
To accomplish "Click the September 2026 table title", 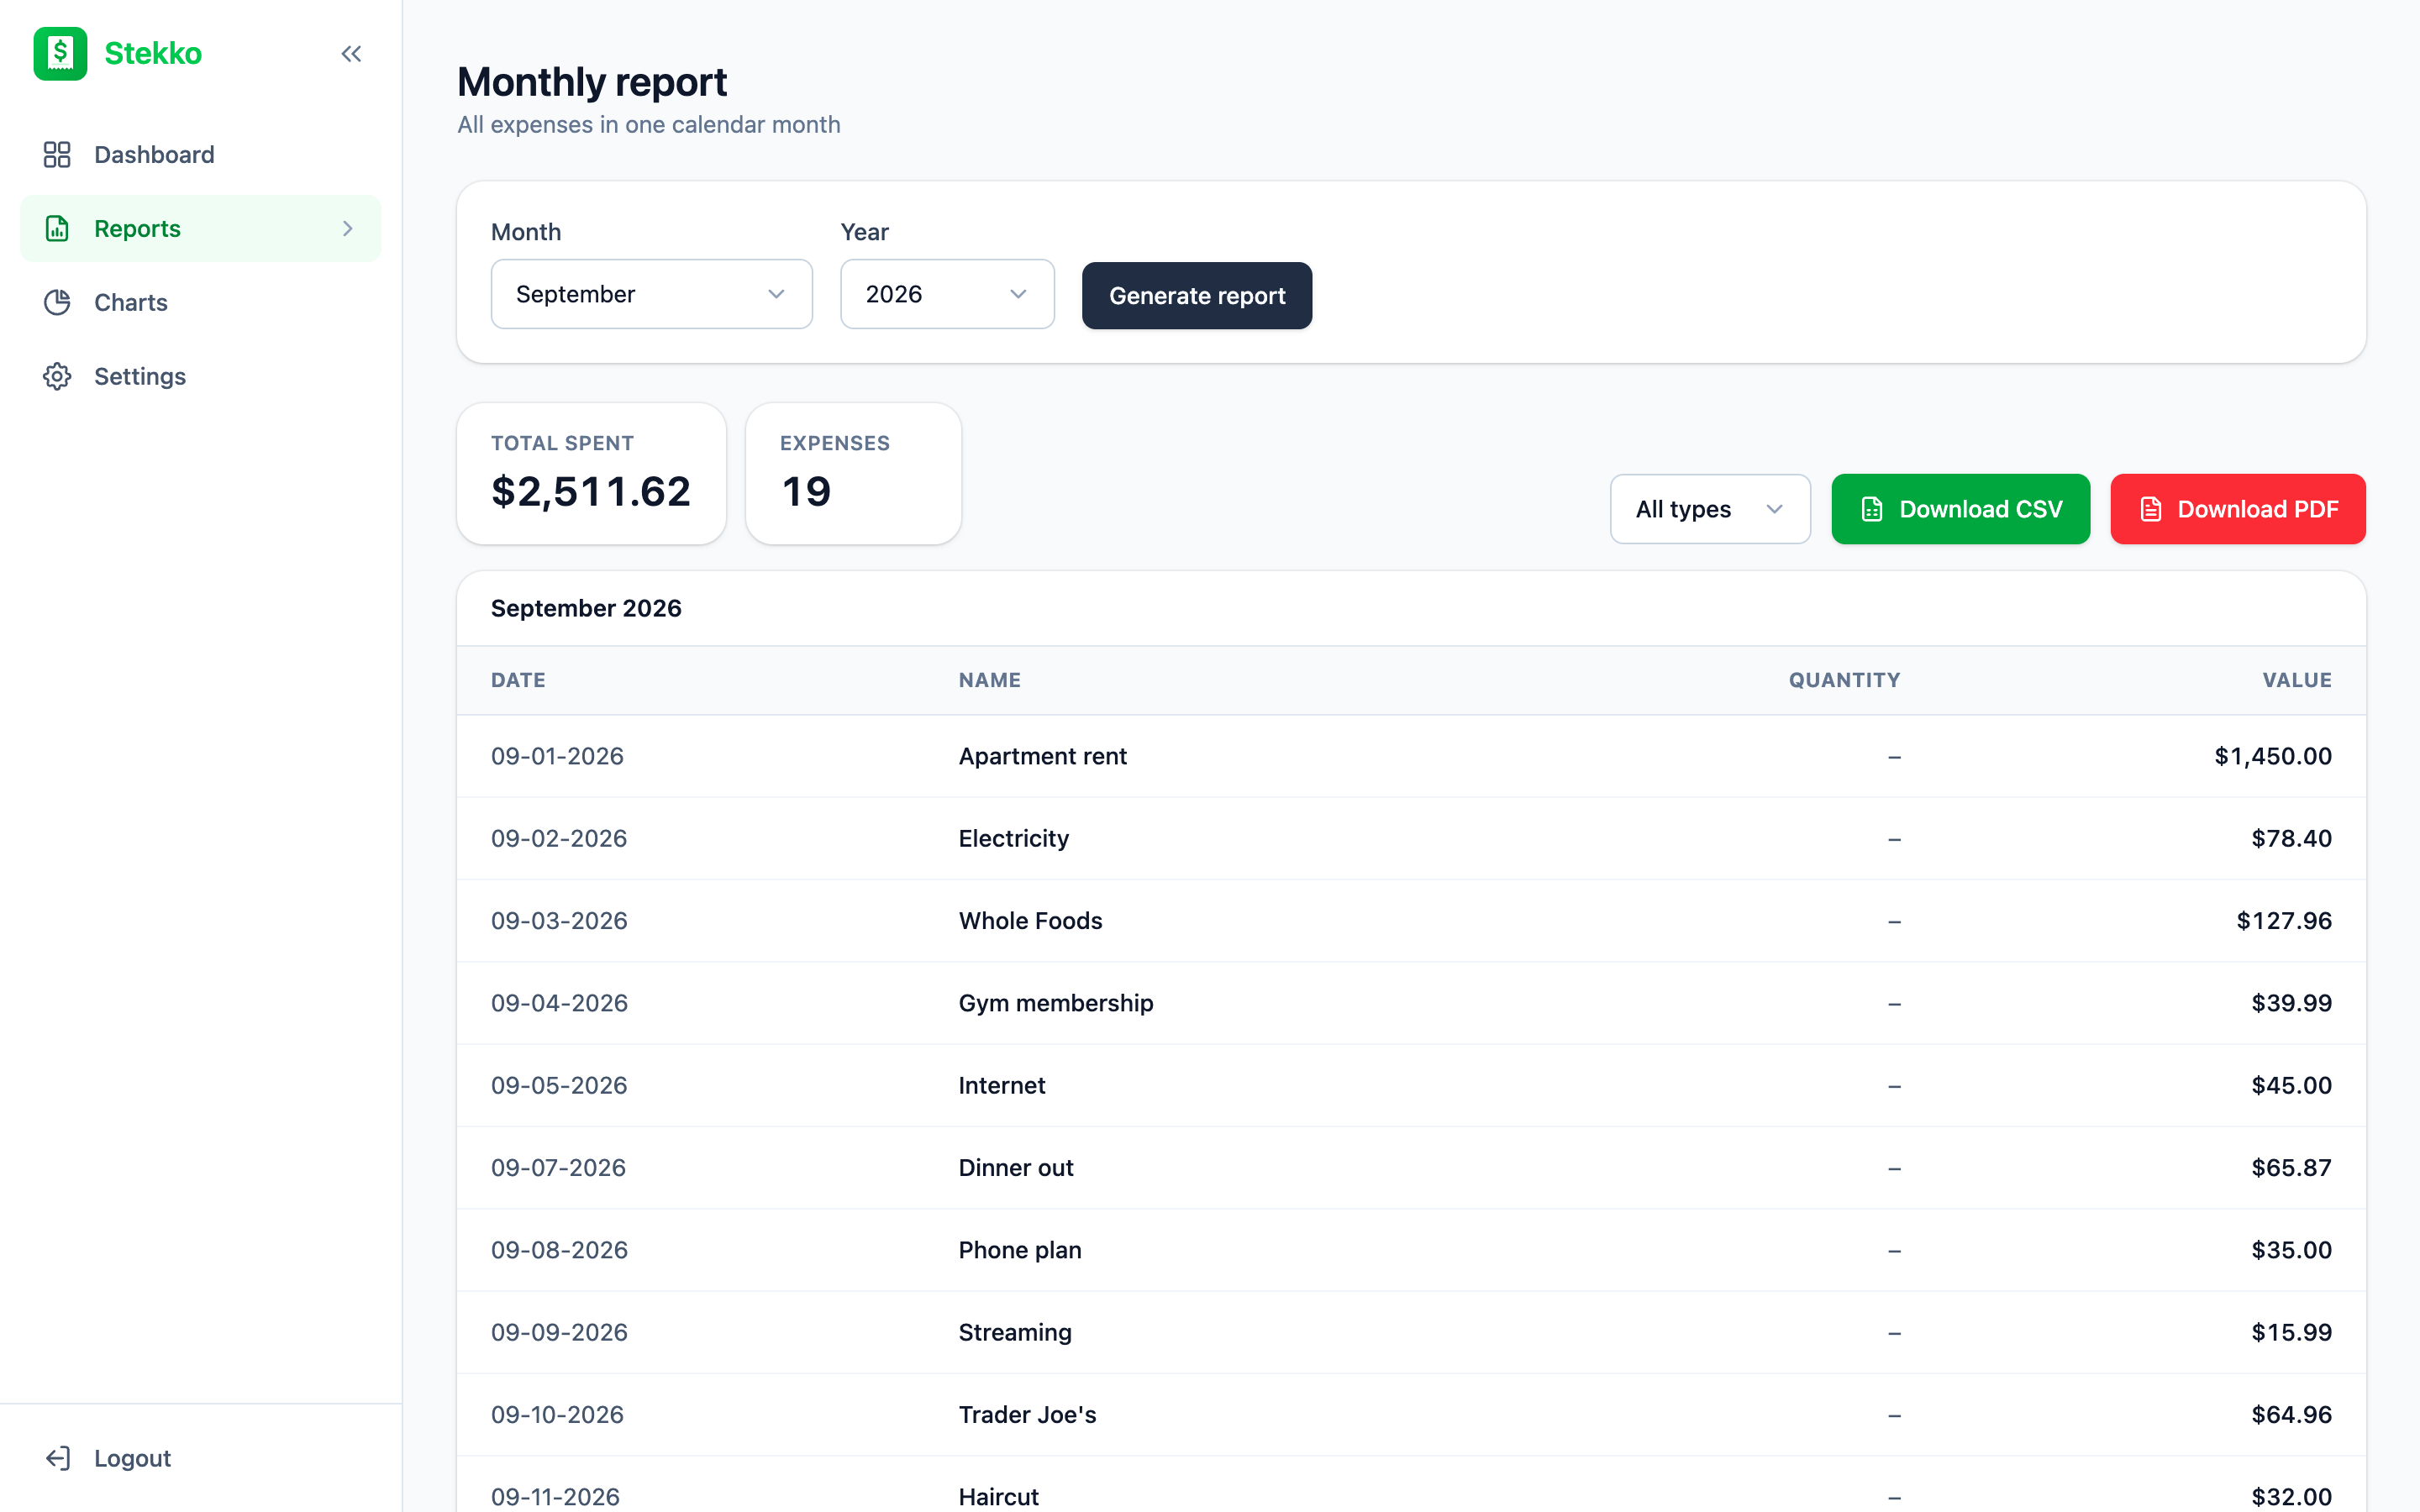I will coord(586,608).
